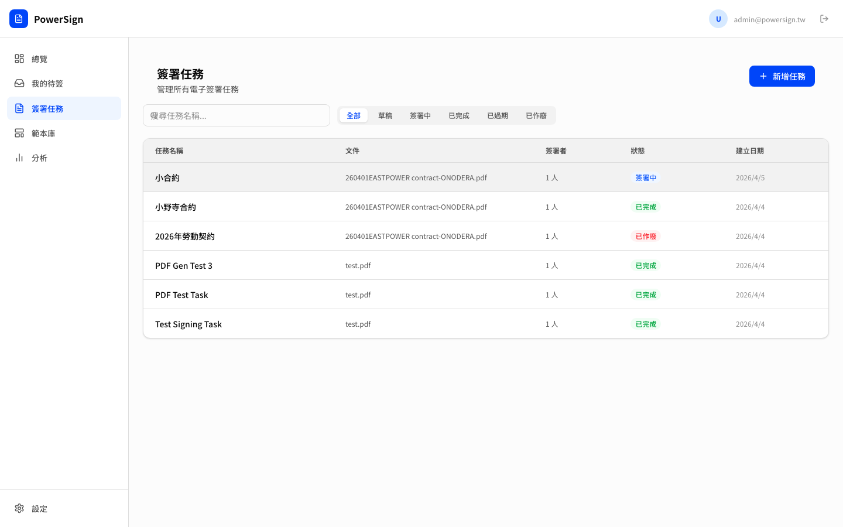This screenshot has width=843, height=527.
Task: Filter by 簽署中 tab
Action: coord(420,115)
